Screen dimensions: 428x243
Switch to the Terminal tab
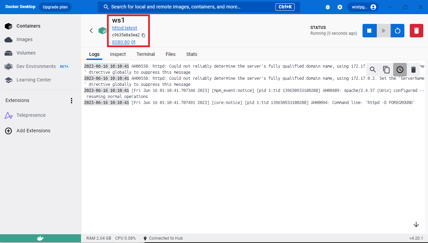click(x=146, y=54)
